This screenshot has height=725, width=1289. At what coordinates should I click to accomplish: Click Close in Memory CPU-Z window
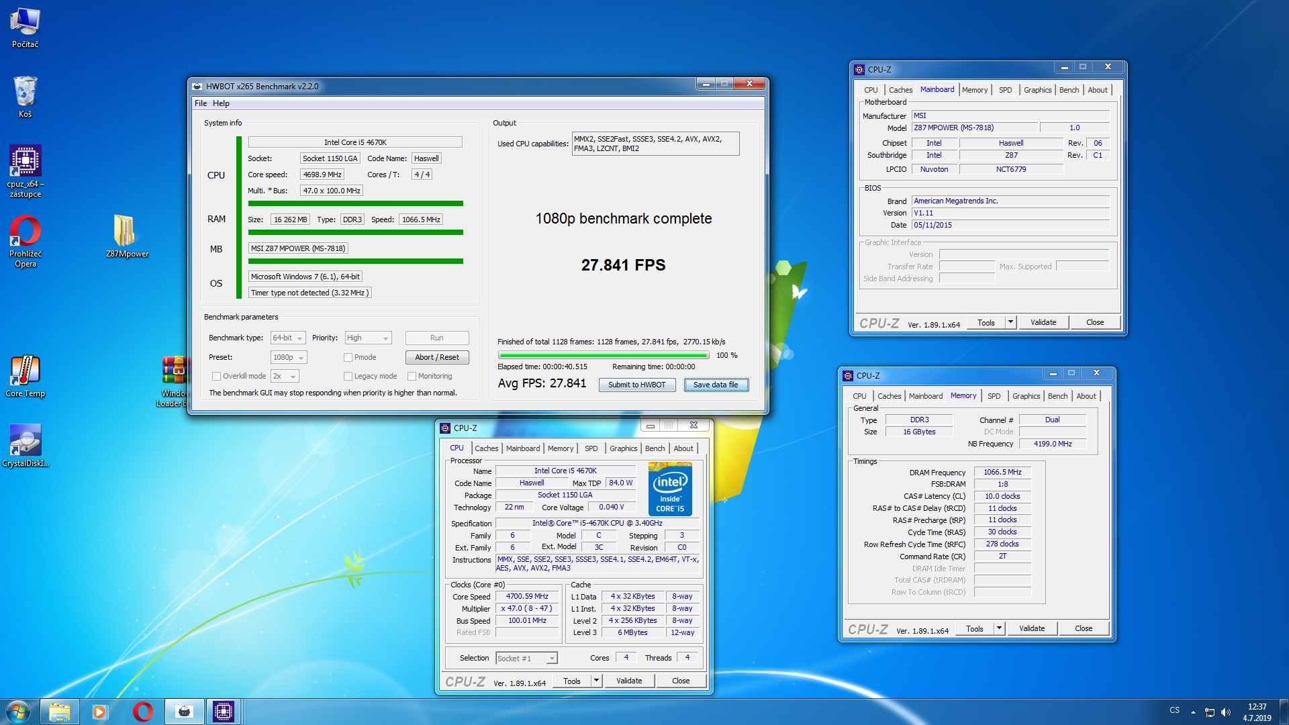[1084, 628]
